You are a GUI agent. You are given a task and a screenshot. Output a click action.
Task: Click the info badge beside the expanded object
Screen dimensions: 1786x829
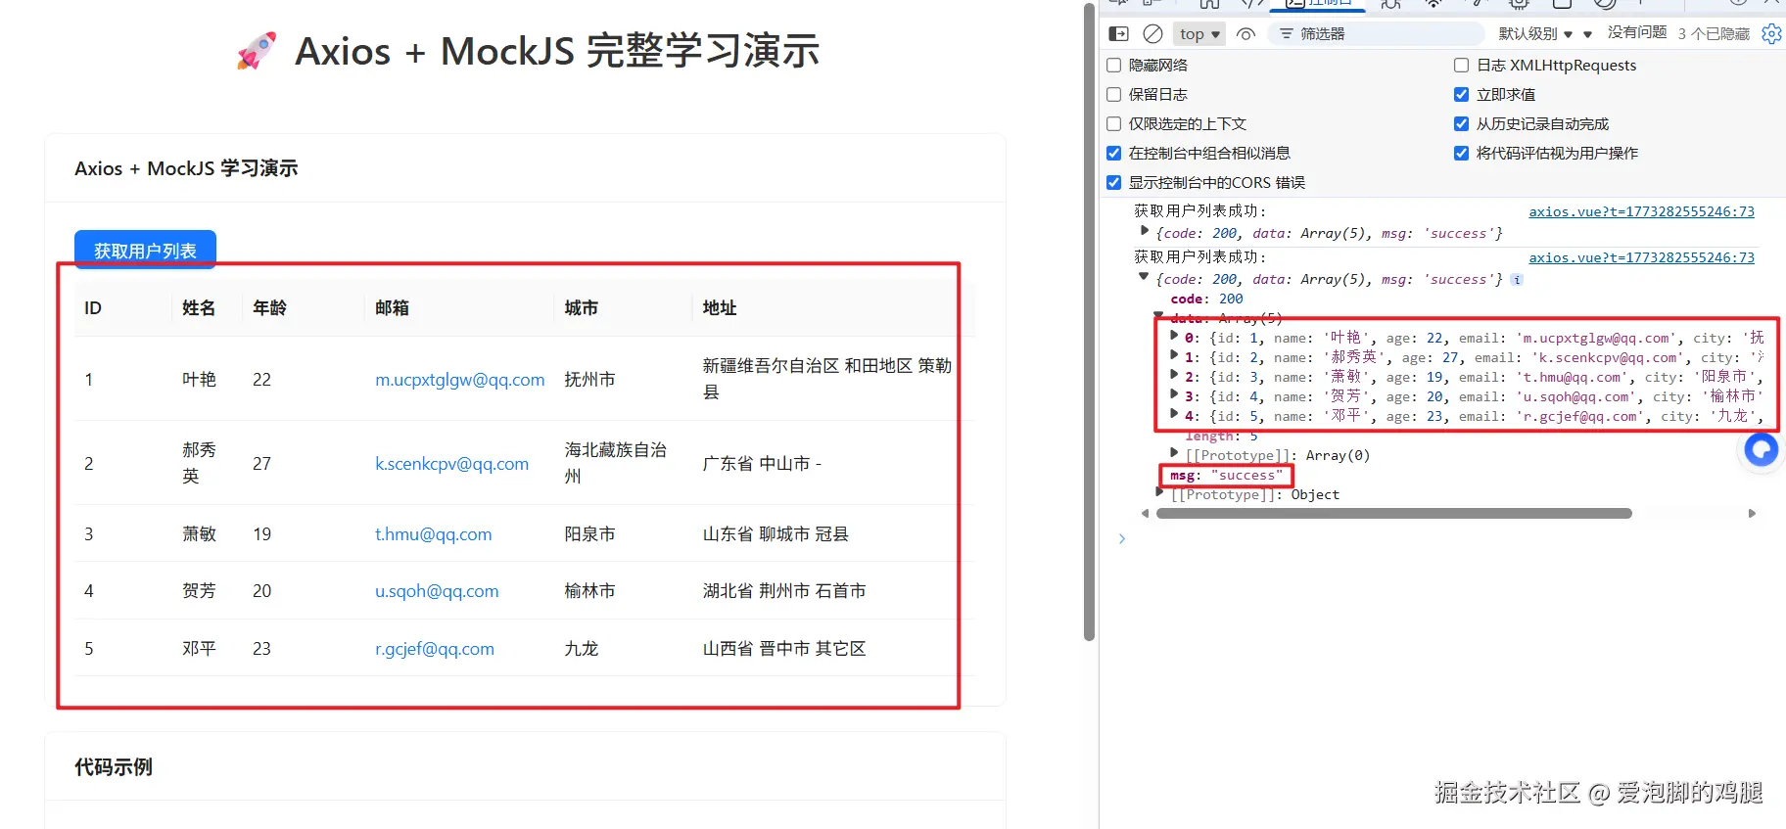[x=1517, y=280]
